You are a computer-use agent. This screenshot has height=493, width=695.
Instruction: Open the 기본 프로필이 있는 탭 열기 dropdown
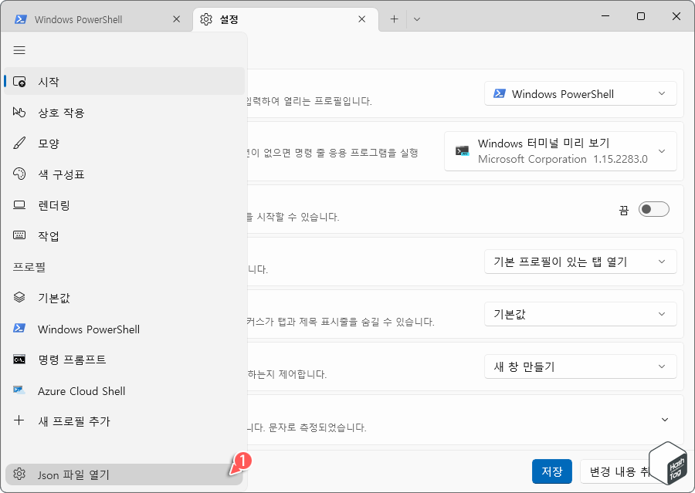coord(580,262)
